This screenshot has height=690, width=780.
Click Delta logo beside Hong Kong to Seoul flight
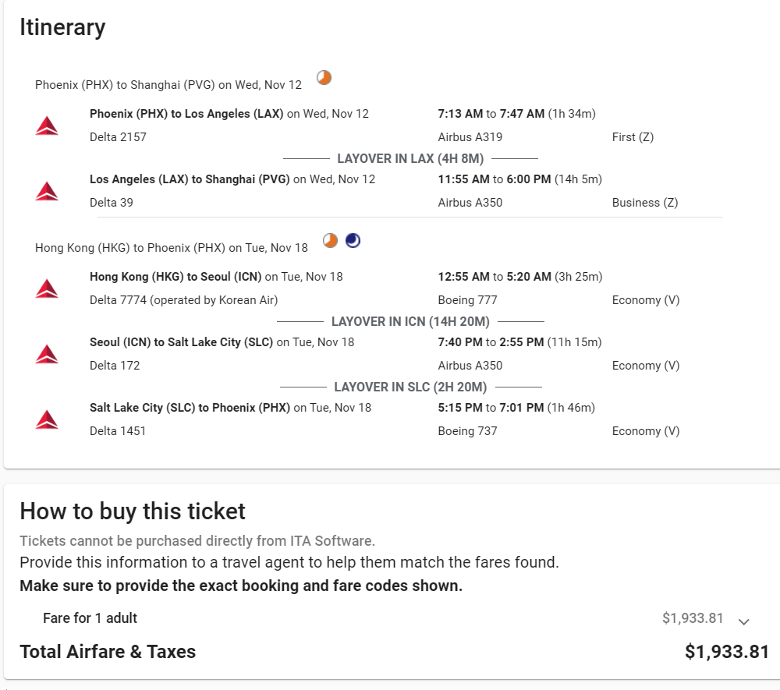[x=47, y=288]
